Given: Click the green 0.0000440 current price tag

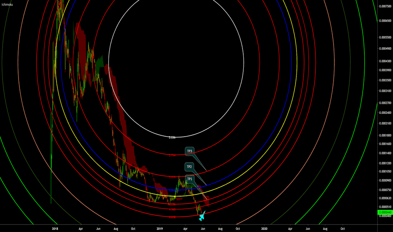Looking at the screenshot, I should [385, 213].
